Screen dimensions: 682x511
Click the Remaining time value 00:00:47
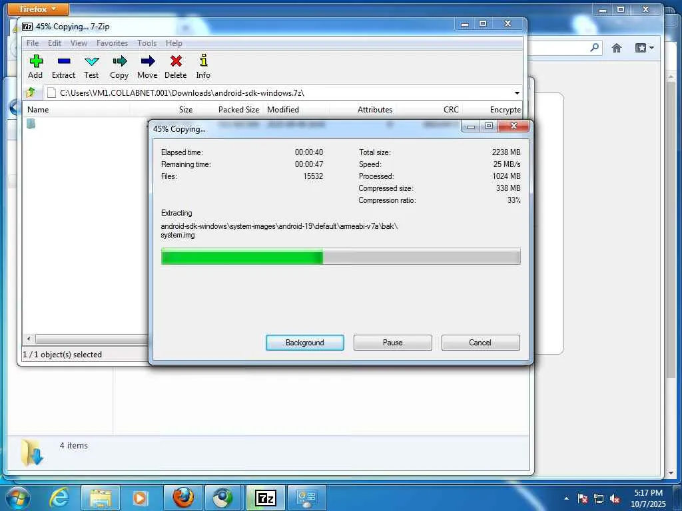(309, 164)
